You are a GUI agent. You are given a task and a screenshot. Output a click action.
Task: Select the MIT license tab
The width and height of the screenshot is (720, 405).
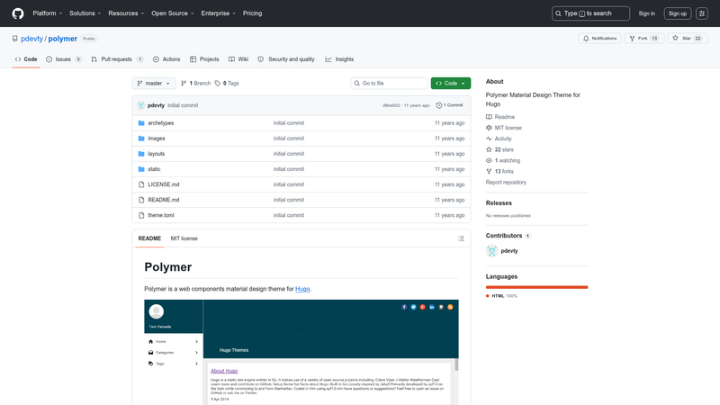(184, 238)
